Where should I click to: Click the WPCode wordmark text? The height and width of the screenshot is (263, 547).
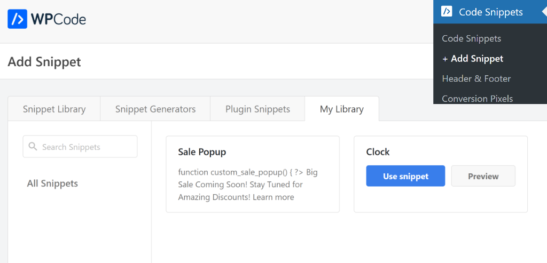[58, 19]
